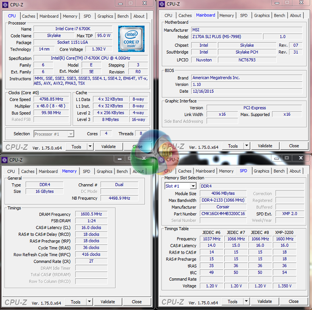The width and height of the screenshot is (312, 310).
Task: Expand the Slot #1 memory slot dropdown
Action: click(193, 186)
